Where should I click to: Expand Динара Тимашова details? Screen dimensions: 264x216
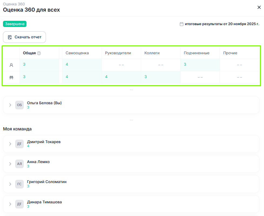tap(10, 204)
